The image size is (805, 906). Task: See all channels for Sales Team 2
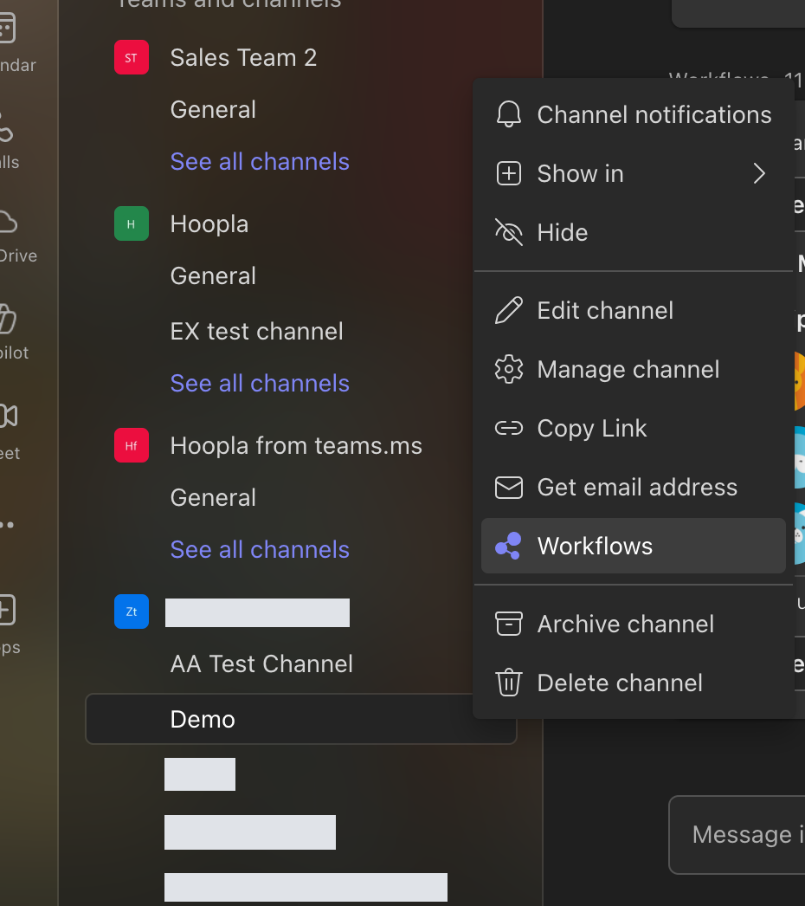pos(260,162)
